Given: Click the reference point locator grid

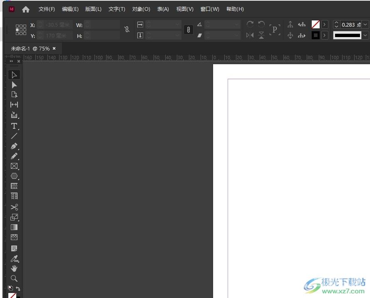Looking at the screenshot, I should [x=21, y=30].
